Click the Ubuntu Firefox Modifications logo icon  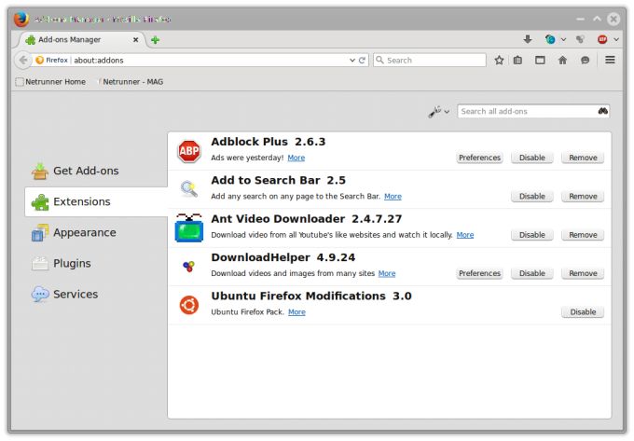click(189, 305)
